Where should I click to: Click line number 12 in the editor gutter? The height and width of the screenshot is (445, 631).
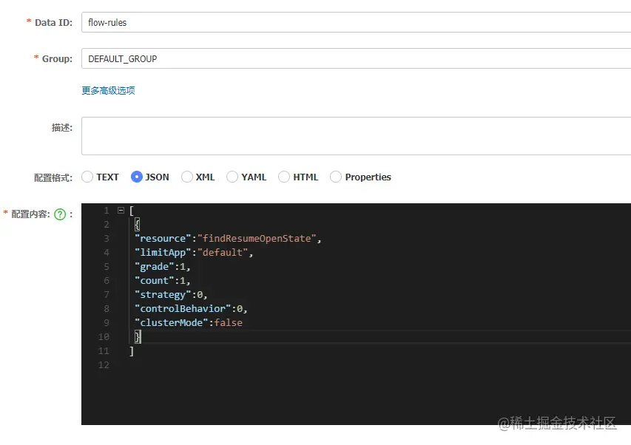tap(104, 365)
